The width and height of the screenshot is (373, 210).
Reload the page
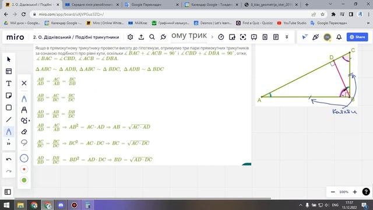(23, 14)
